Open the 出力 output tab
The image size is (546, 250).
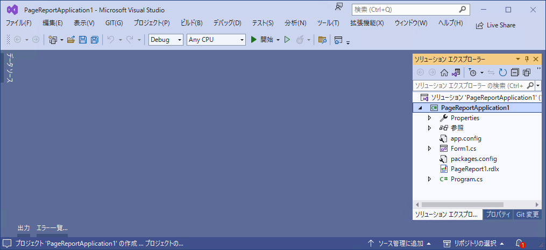coord(24,228)
